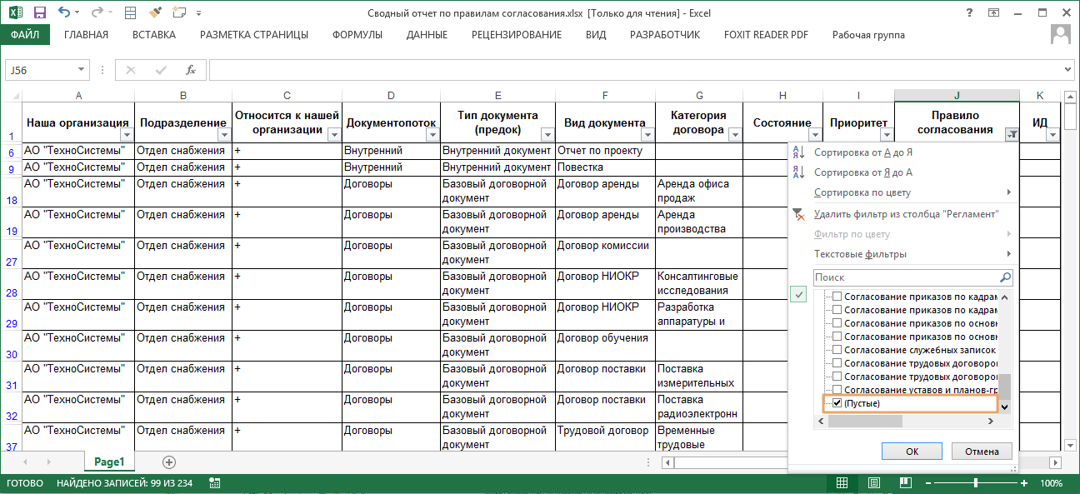The height and width of the screenshot is (494, 1080).
Task: Click the new sheet plus icon
Action: coord(169,462)
